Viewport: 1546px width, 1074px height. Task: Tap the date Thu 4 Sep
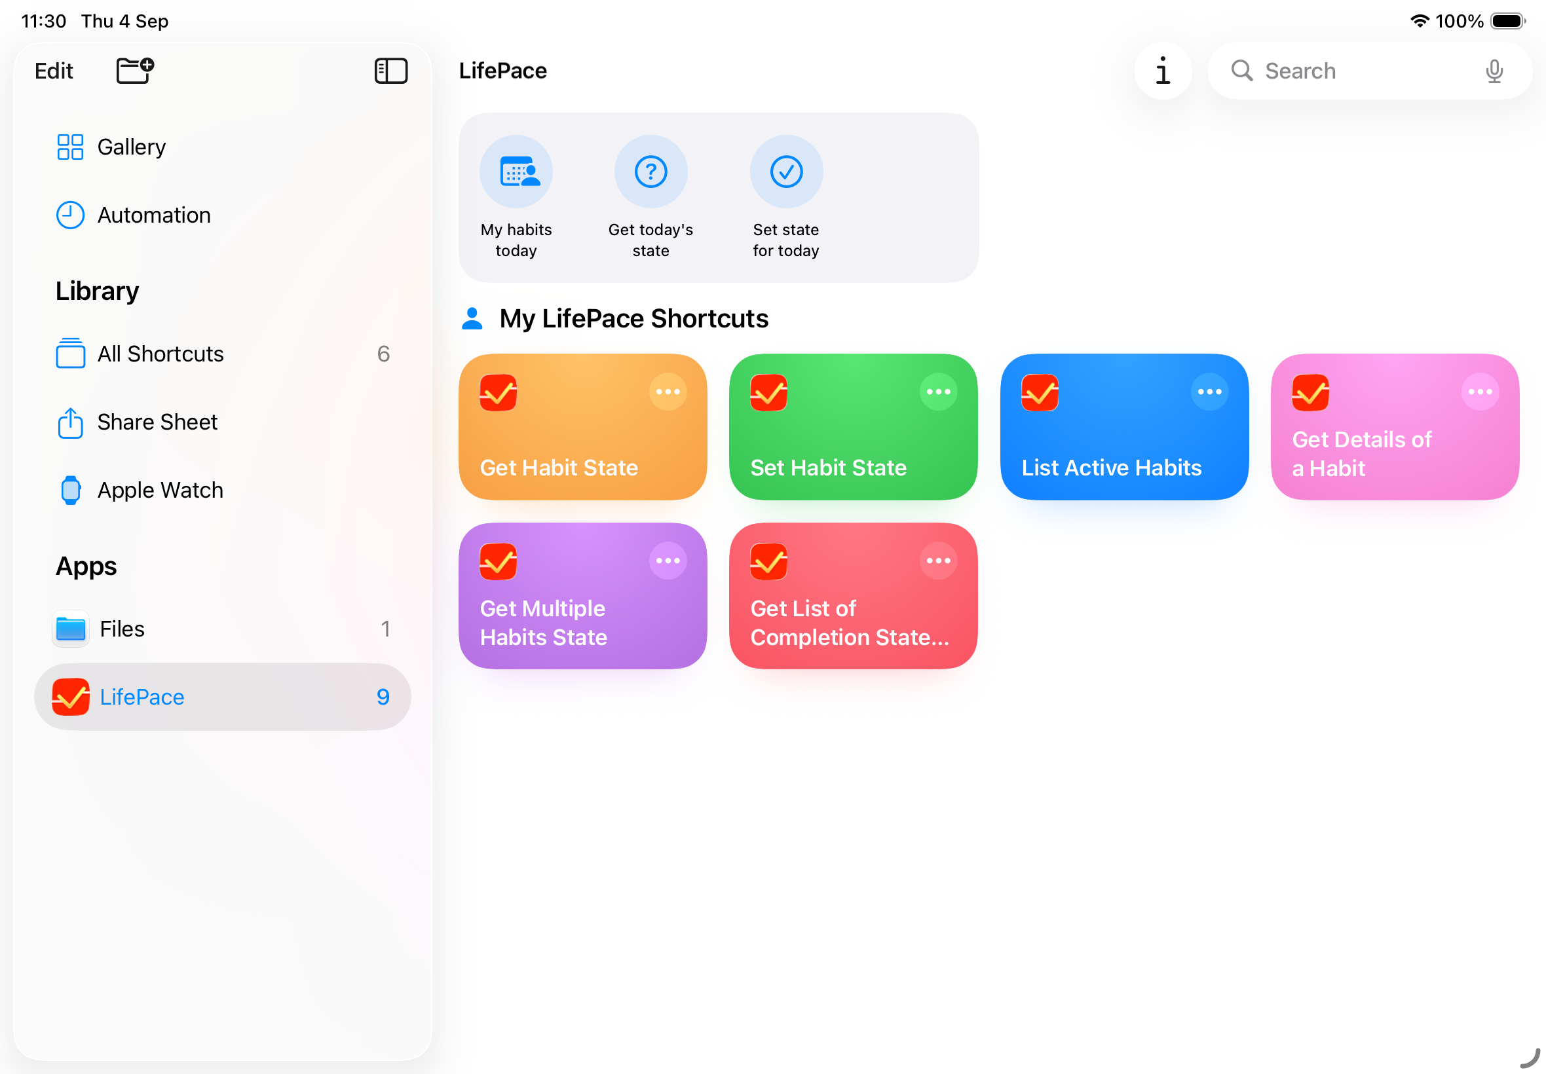pyautogui.click(x=124, y=21)
